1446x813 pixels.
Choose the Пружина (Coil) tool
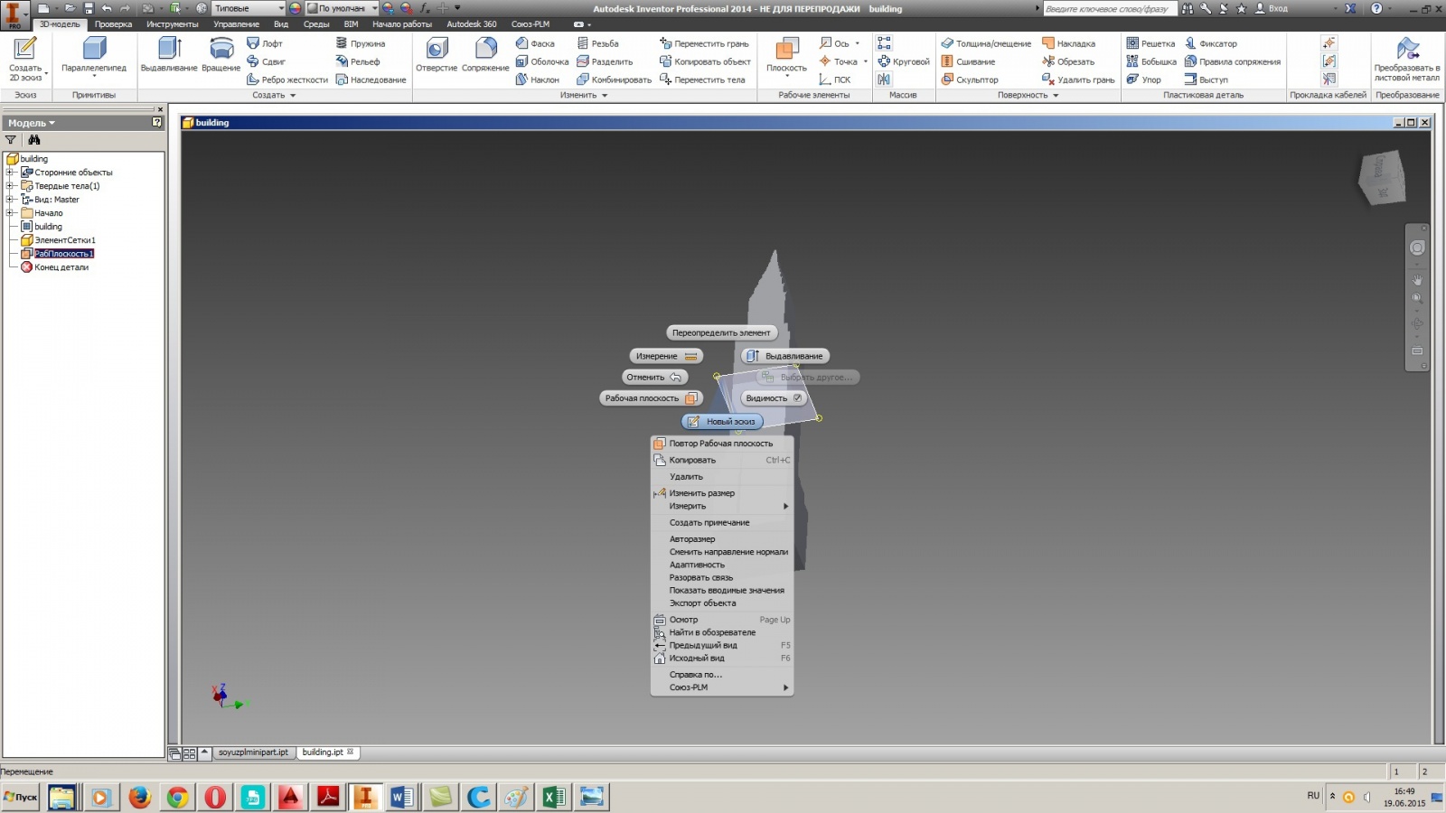click(360, 43)
